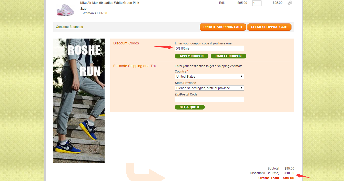Click the Clear Shopping Cart button
This screenshot has height=181, width=344.
269,27
